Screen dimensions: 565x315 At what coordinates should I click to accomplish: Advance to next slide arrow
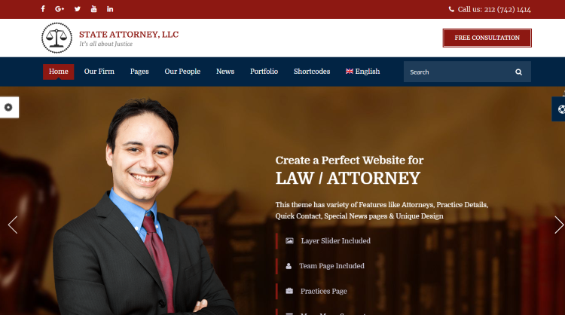click(559, 225)
